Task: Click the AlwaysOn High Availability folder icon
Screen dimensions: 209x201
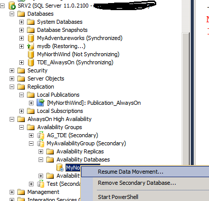Action: point(21,119)
